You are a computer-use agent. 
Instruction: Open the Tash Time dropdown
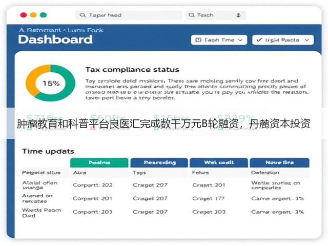point(219,40)
